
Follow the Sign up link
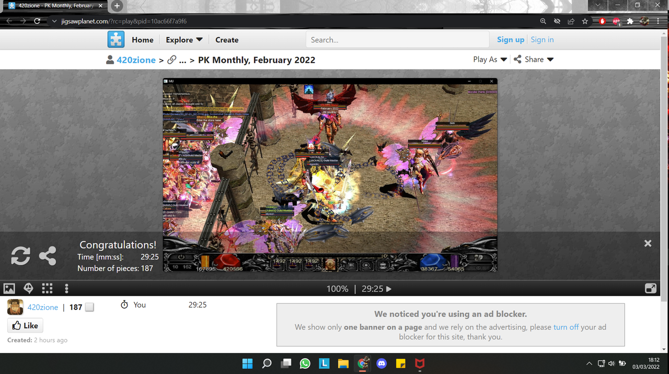click(511, 40)
